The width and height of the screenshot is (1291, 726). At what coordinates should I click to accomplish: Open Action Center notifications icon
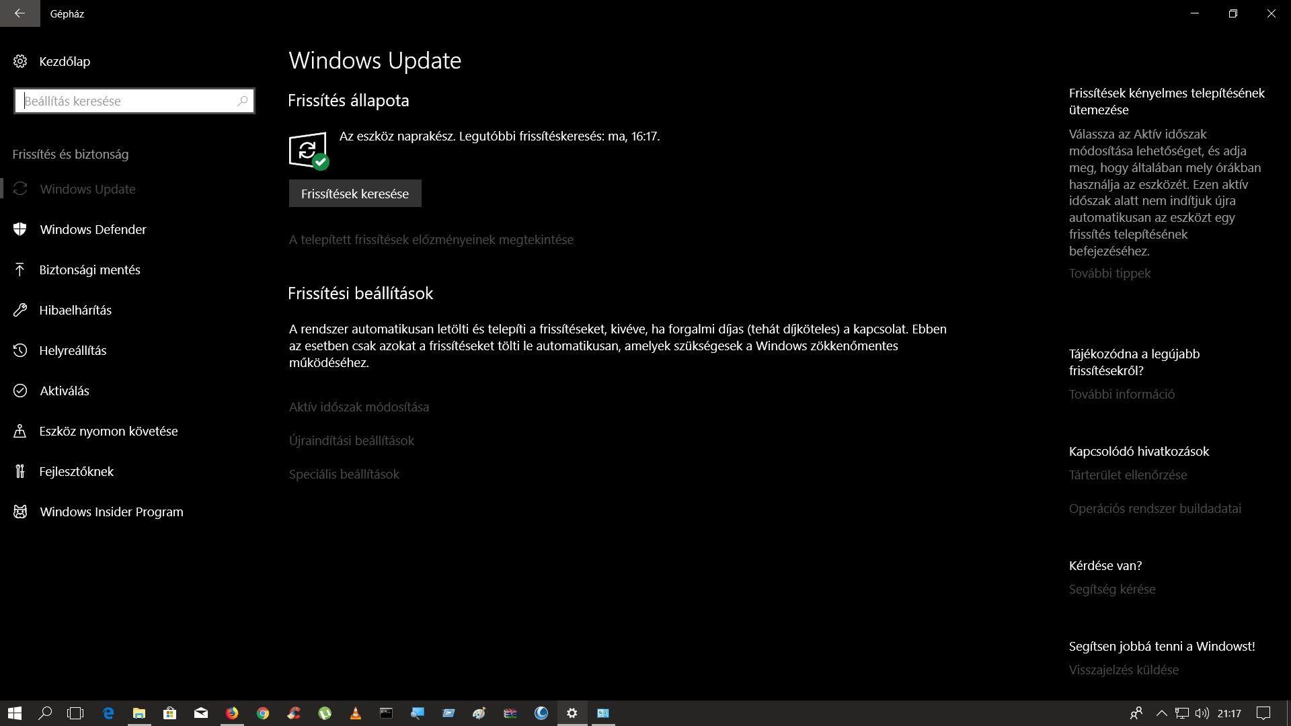click(1264, 713)
